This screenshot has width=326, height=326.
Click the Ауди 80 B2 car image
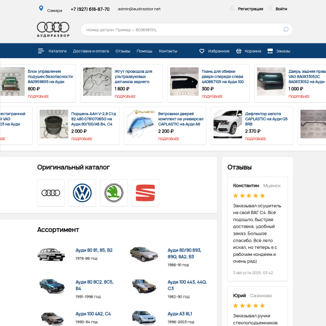52,254
